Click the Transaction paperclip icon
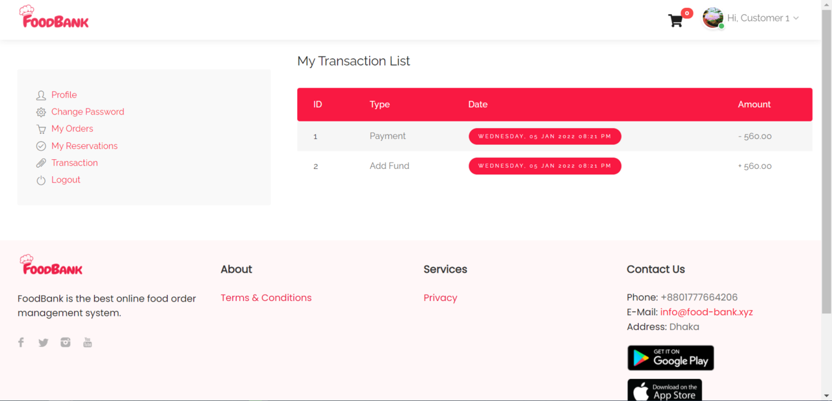 (41, 162)
